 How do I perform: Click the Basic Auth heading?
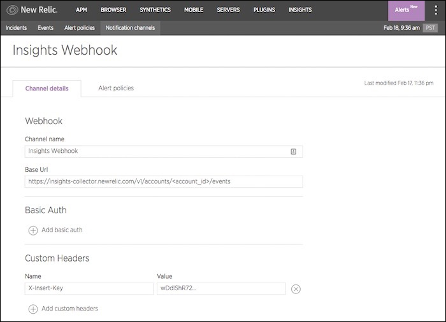click(46, 210)
